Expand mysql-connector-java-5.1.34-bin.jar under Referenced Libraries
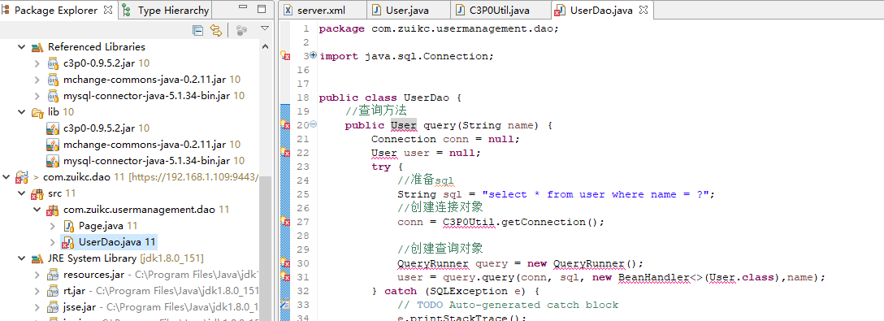 [37, 96]
